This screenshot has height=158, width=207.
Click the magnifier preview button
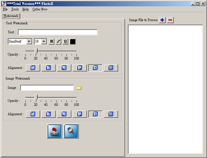click(71, 131)
